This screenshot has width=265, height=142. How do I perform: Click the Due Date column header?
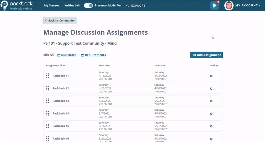coord(159,65)
